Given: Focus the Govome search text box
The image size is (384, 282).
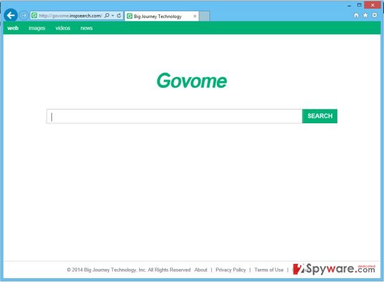Looking at the screenshot, I should [x=175, y=116].
